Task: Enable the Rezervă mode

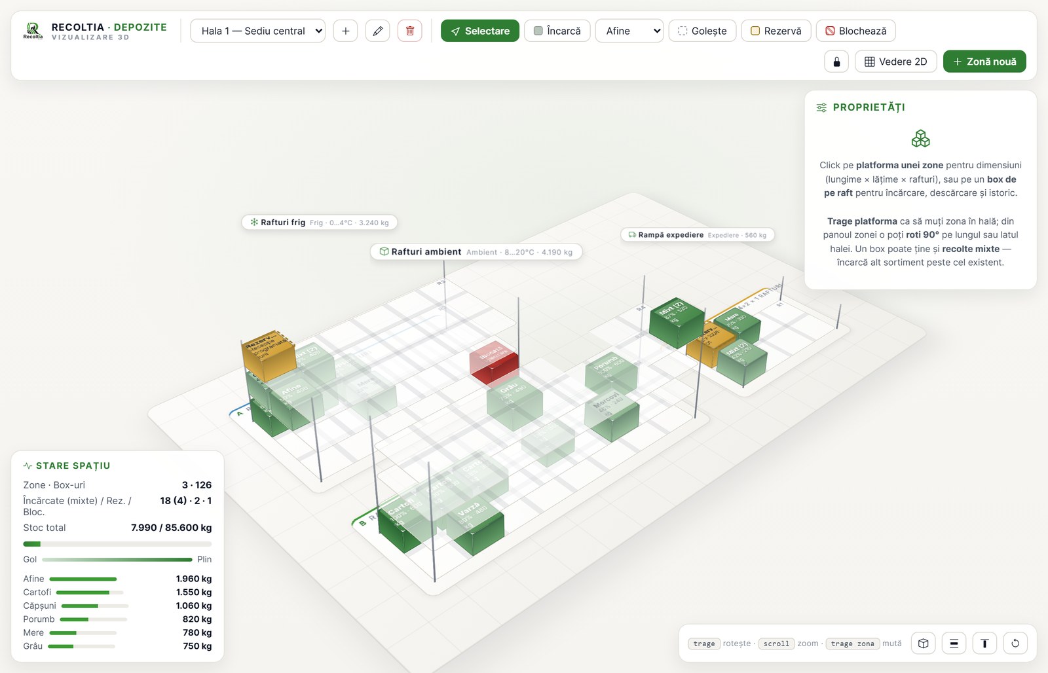Action: [776, 31]
